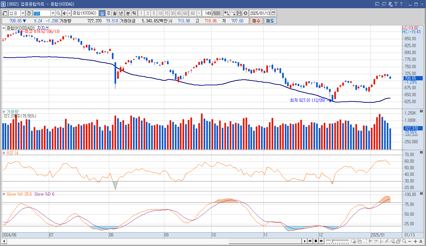Close the 거래량 volume panel

tap(421, 111)
